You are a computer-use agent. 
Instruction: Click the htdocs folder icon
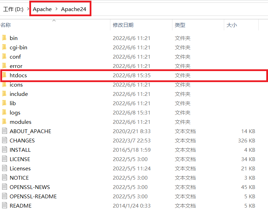pyautogui.click(x=4, y=75)
